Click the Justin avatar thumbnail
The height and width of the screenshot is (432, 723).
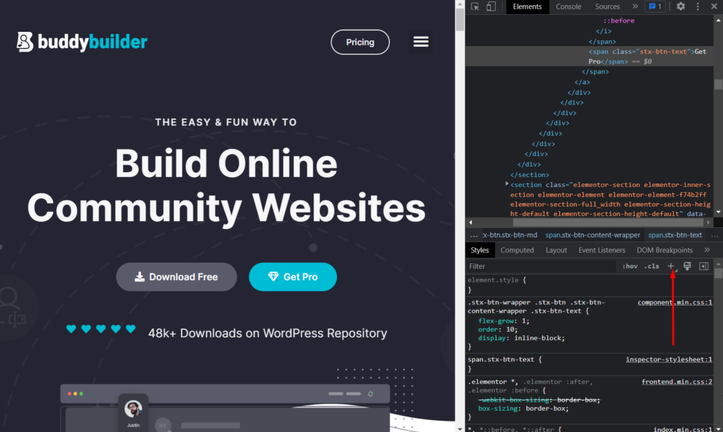[x=133, y=409]
